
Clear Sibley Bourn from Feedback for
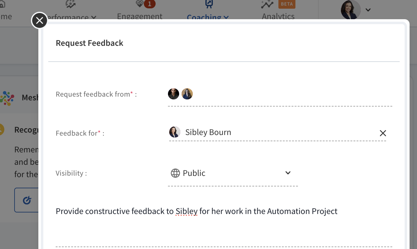tap(383, 133)
